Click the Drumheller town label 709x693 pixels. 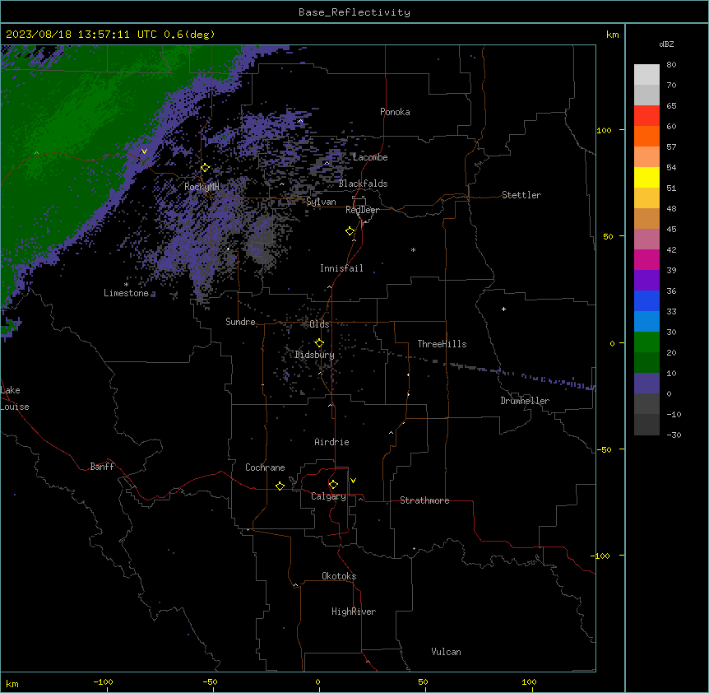[525, 401]
